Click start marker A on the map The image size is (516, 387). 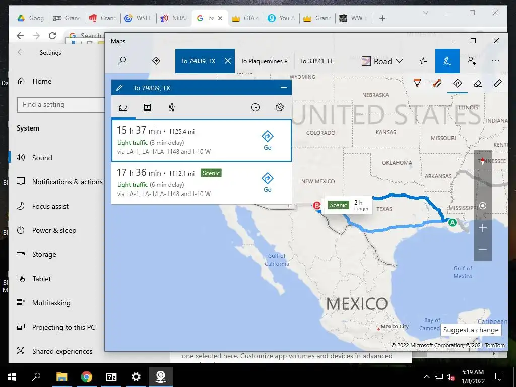click(453, 222)
